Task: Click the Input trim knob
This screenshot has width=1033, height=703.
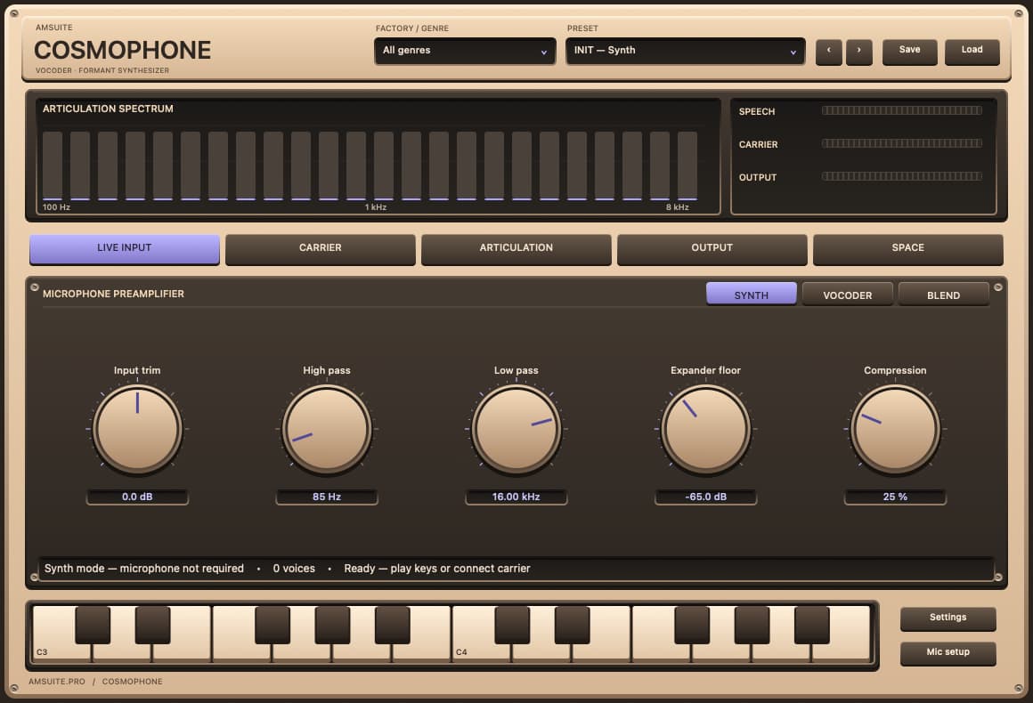Action: pos(137,429)
